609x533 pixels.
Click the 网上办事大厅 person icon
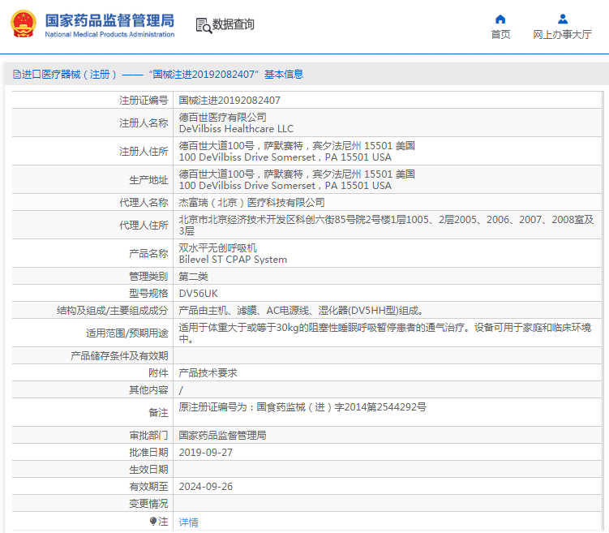pyautogui.click(x=562, y=19)
